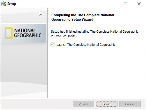Click the greyed-out Cancel button

click(x=130, y=104)
